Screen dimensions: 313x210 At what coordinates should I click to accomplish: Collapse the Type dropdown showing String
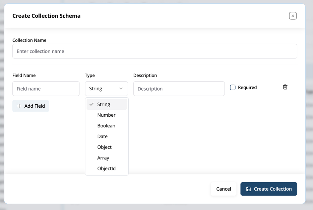106,89
